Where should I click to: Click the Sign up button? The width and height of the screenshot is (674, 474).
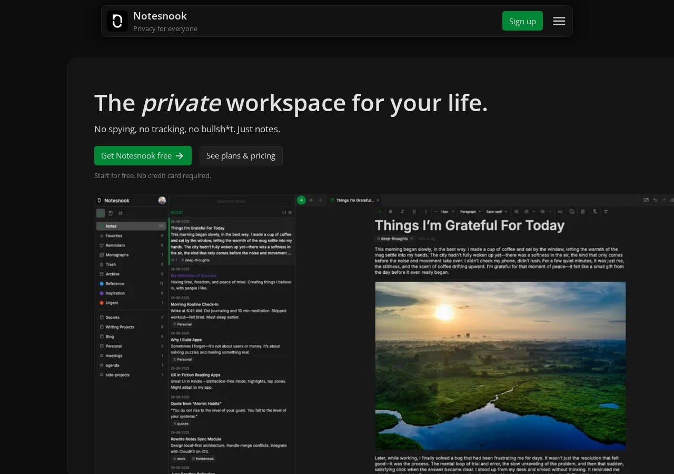pyautogui.click(x=522, y=21)
